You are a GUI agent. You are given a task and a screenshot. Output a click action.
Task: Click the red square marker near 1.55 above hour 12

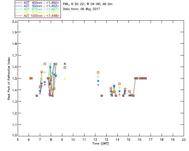(98, 72)
